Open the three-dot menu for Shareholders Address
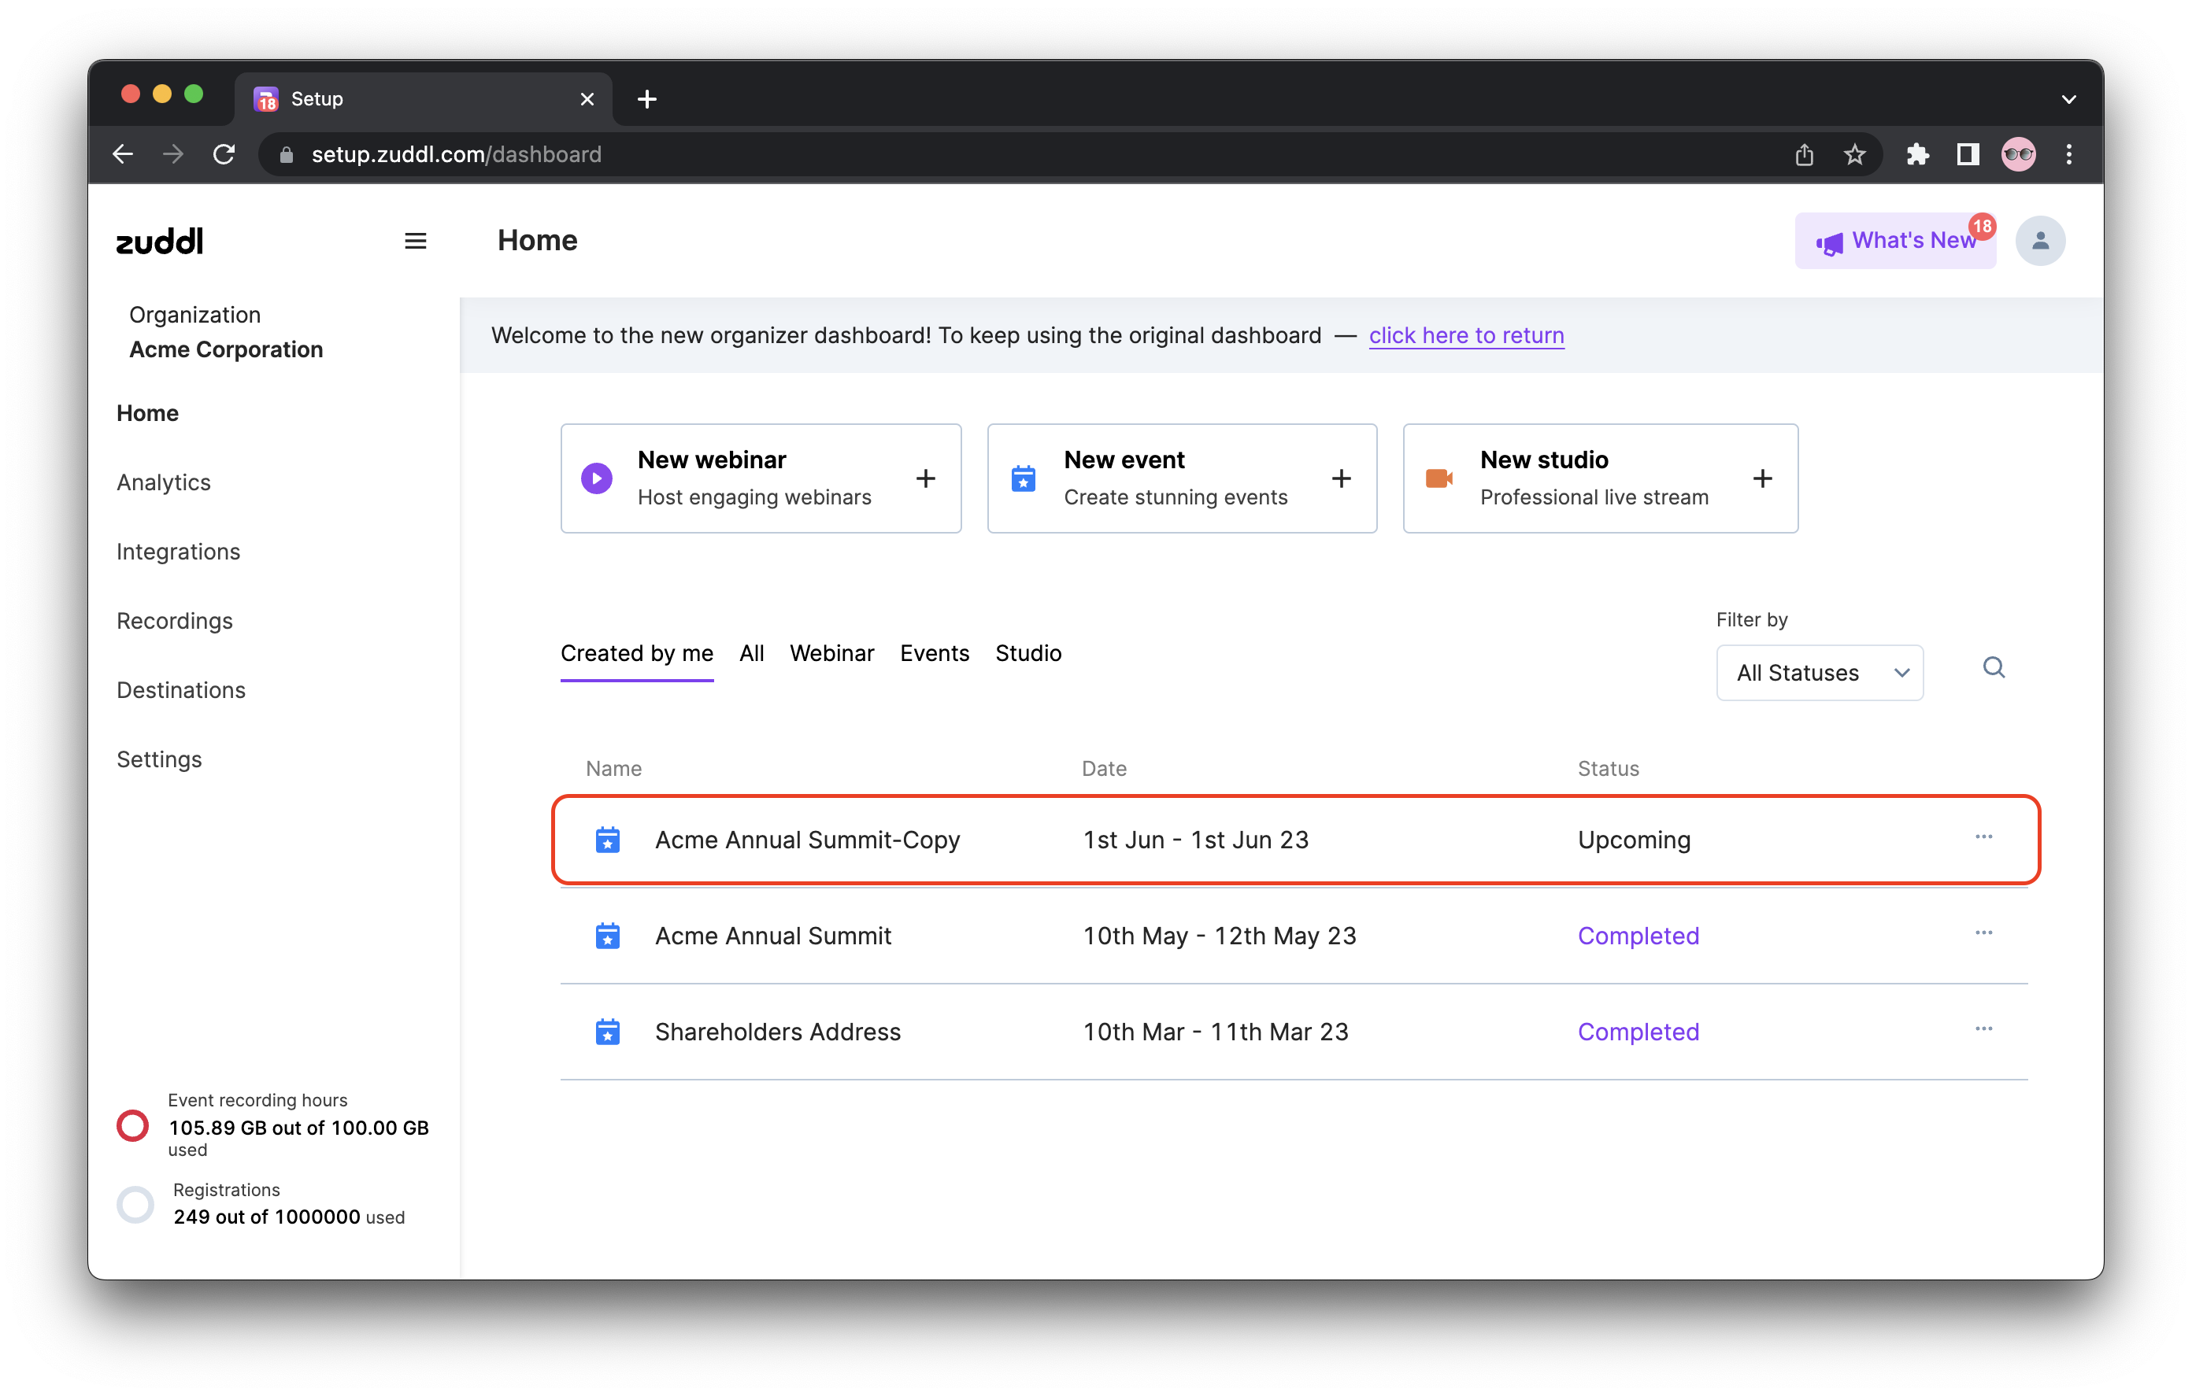Viewport: 2192px width, 1396px height. coord(1983,1029)
